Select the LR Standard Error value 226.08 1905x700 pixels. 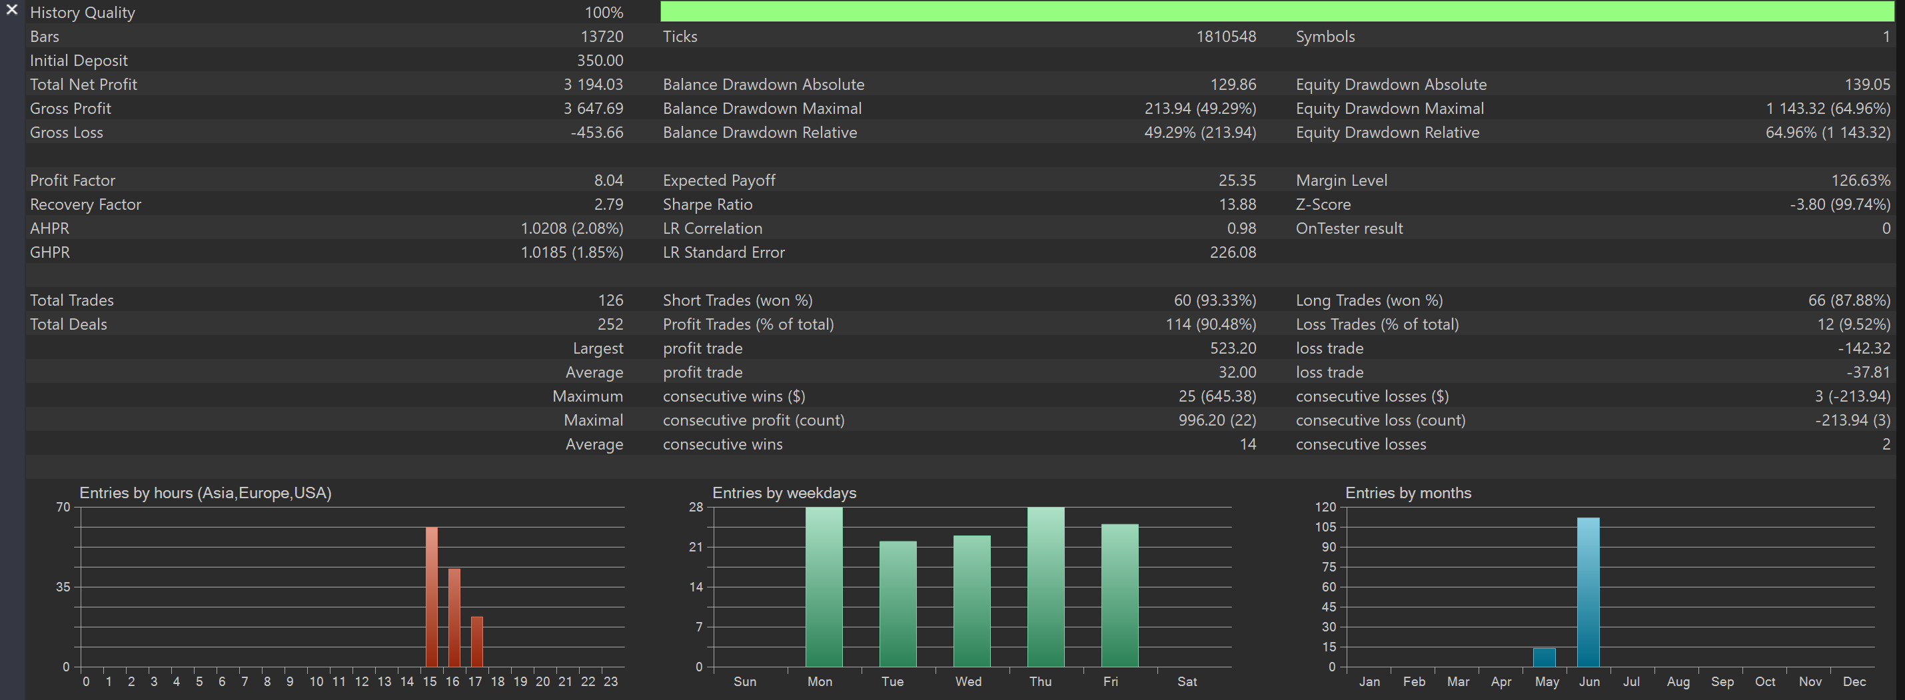tap(1233, 252)
